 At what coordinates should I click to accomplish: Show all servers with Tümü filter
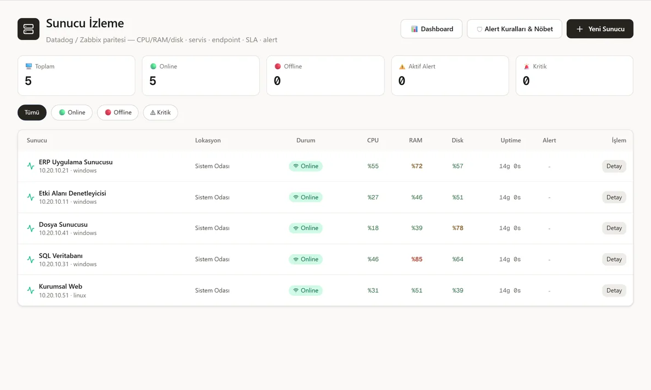(x=32, y=112)
